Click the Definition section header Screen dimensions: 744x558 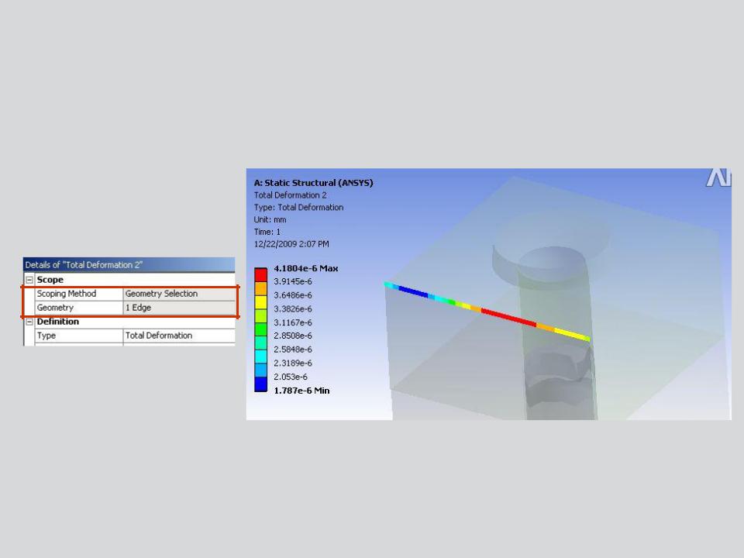coord(58,322)
